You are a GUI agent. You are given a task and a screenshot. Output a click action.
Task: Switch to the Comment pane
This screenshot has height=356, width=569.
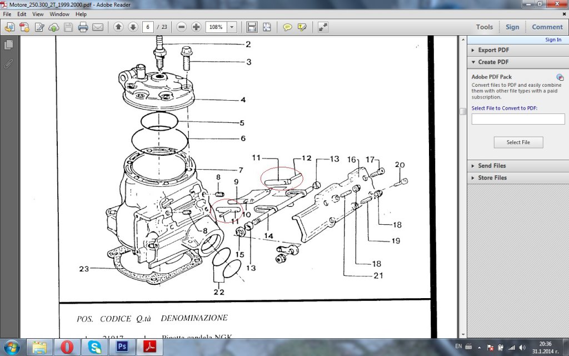pyautogui.click(x=547, y=27)
